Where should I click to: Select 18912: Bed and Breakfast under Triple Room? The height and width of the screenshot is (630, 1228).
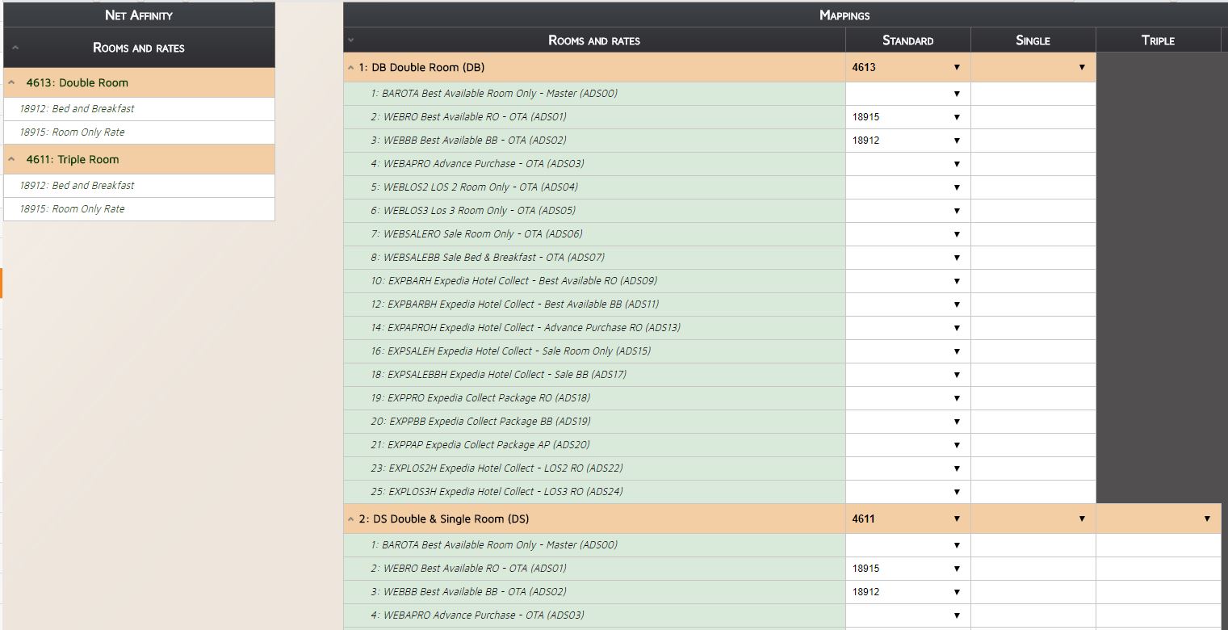tap(139, 186)
